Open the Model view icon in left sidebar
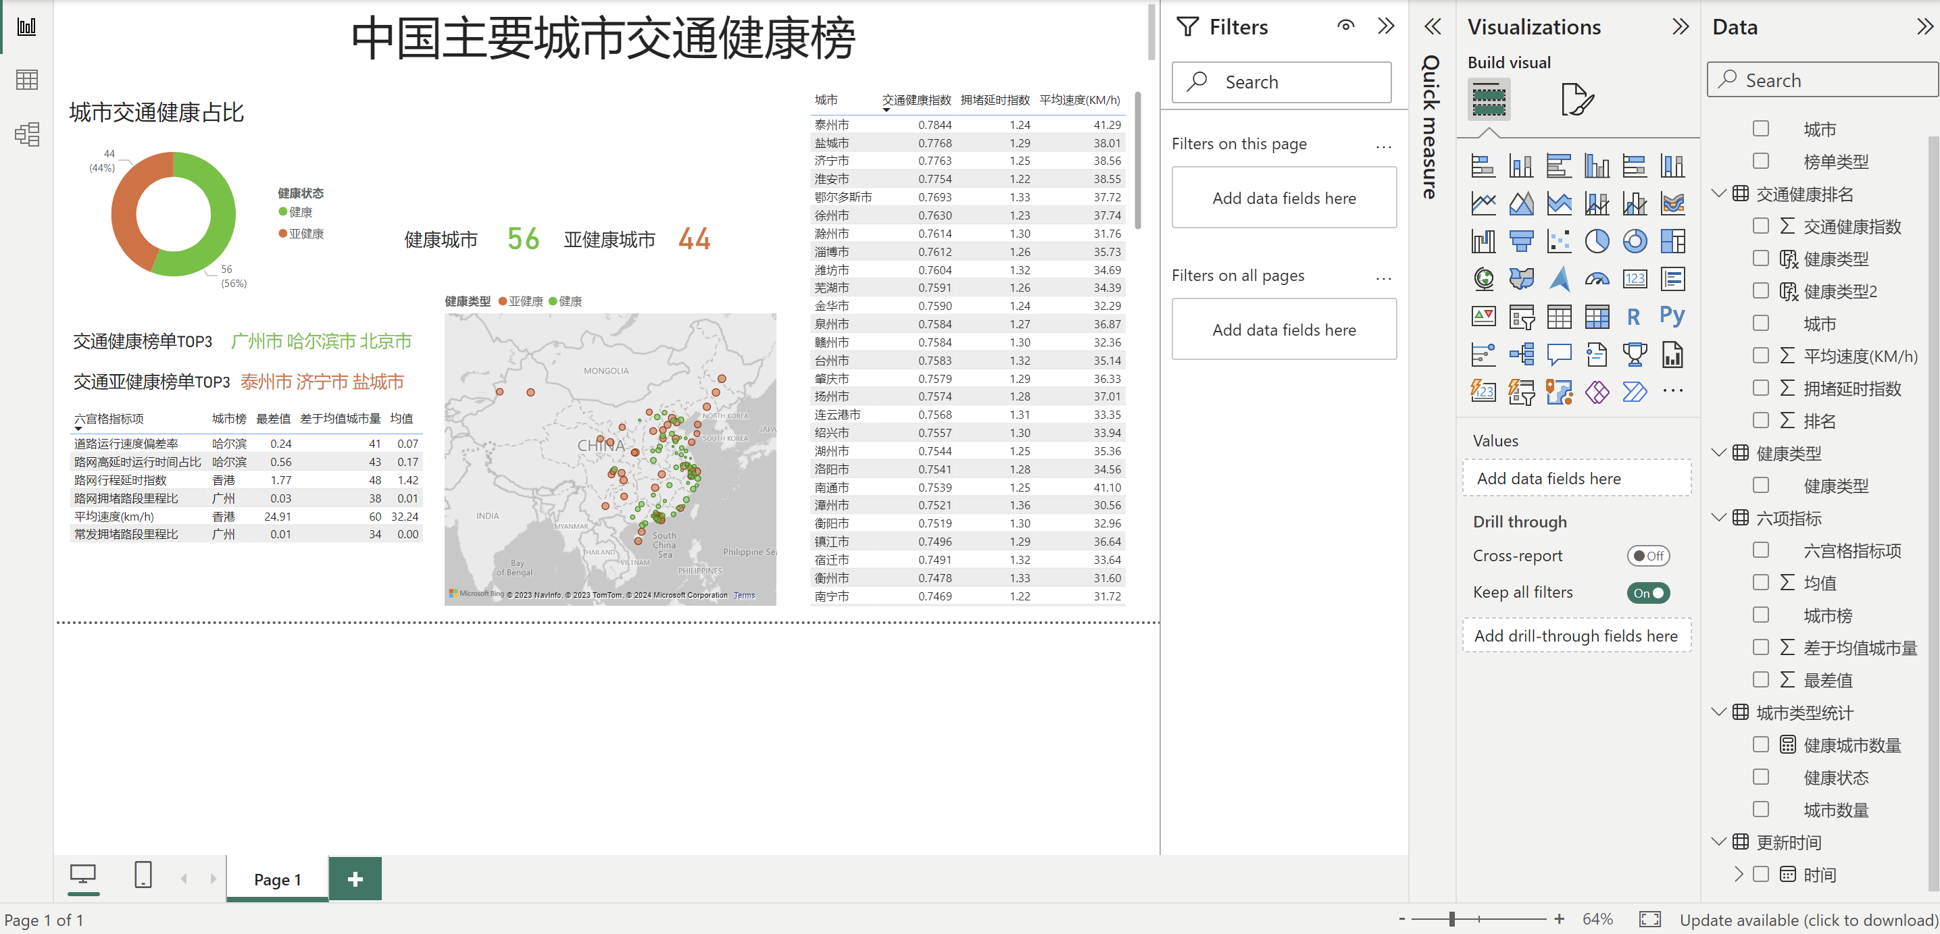 pos(27,134)
